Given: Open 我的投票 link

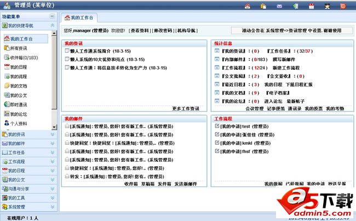Looking at the screenshot, I should click(313, 109).
